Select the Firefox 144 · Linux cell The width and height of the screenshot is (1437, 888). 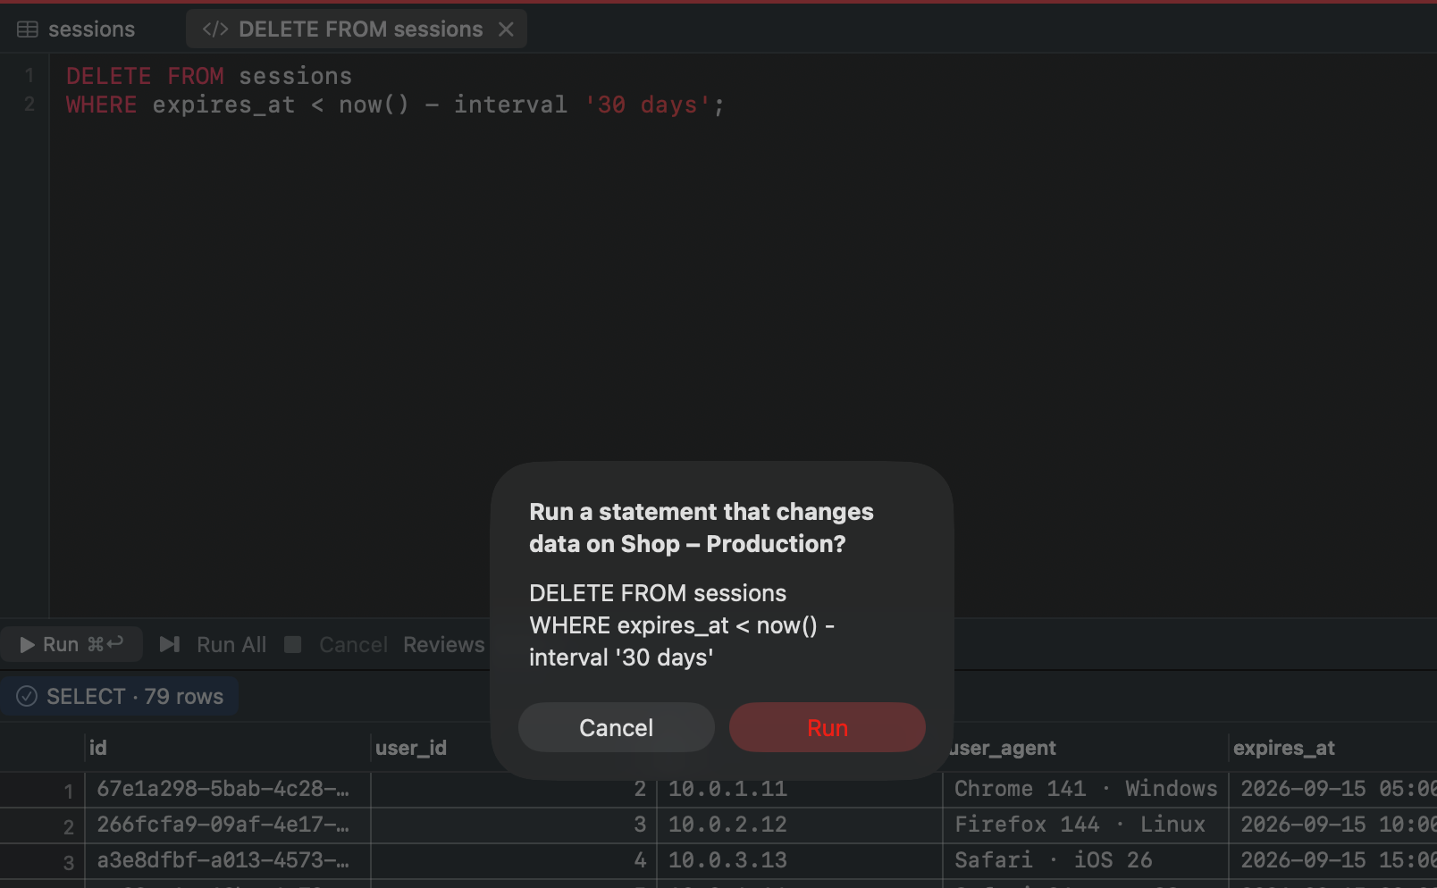click(x=1086, y=825)
